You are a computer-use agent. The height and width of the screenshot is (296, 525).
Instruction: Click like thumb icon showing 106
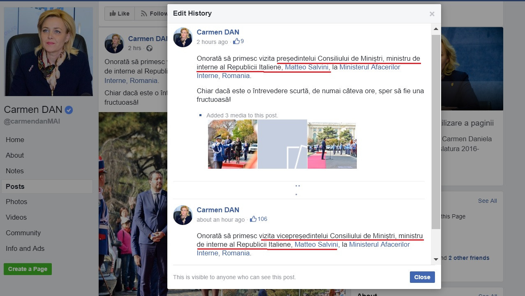(253, 219)
